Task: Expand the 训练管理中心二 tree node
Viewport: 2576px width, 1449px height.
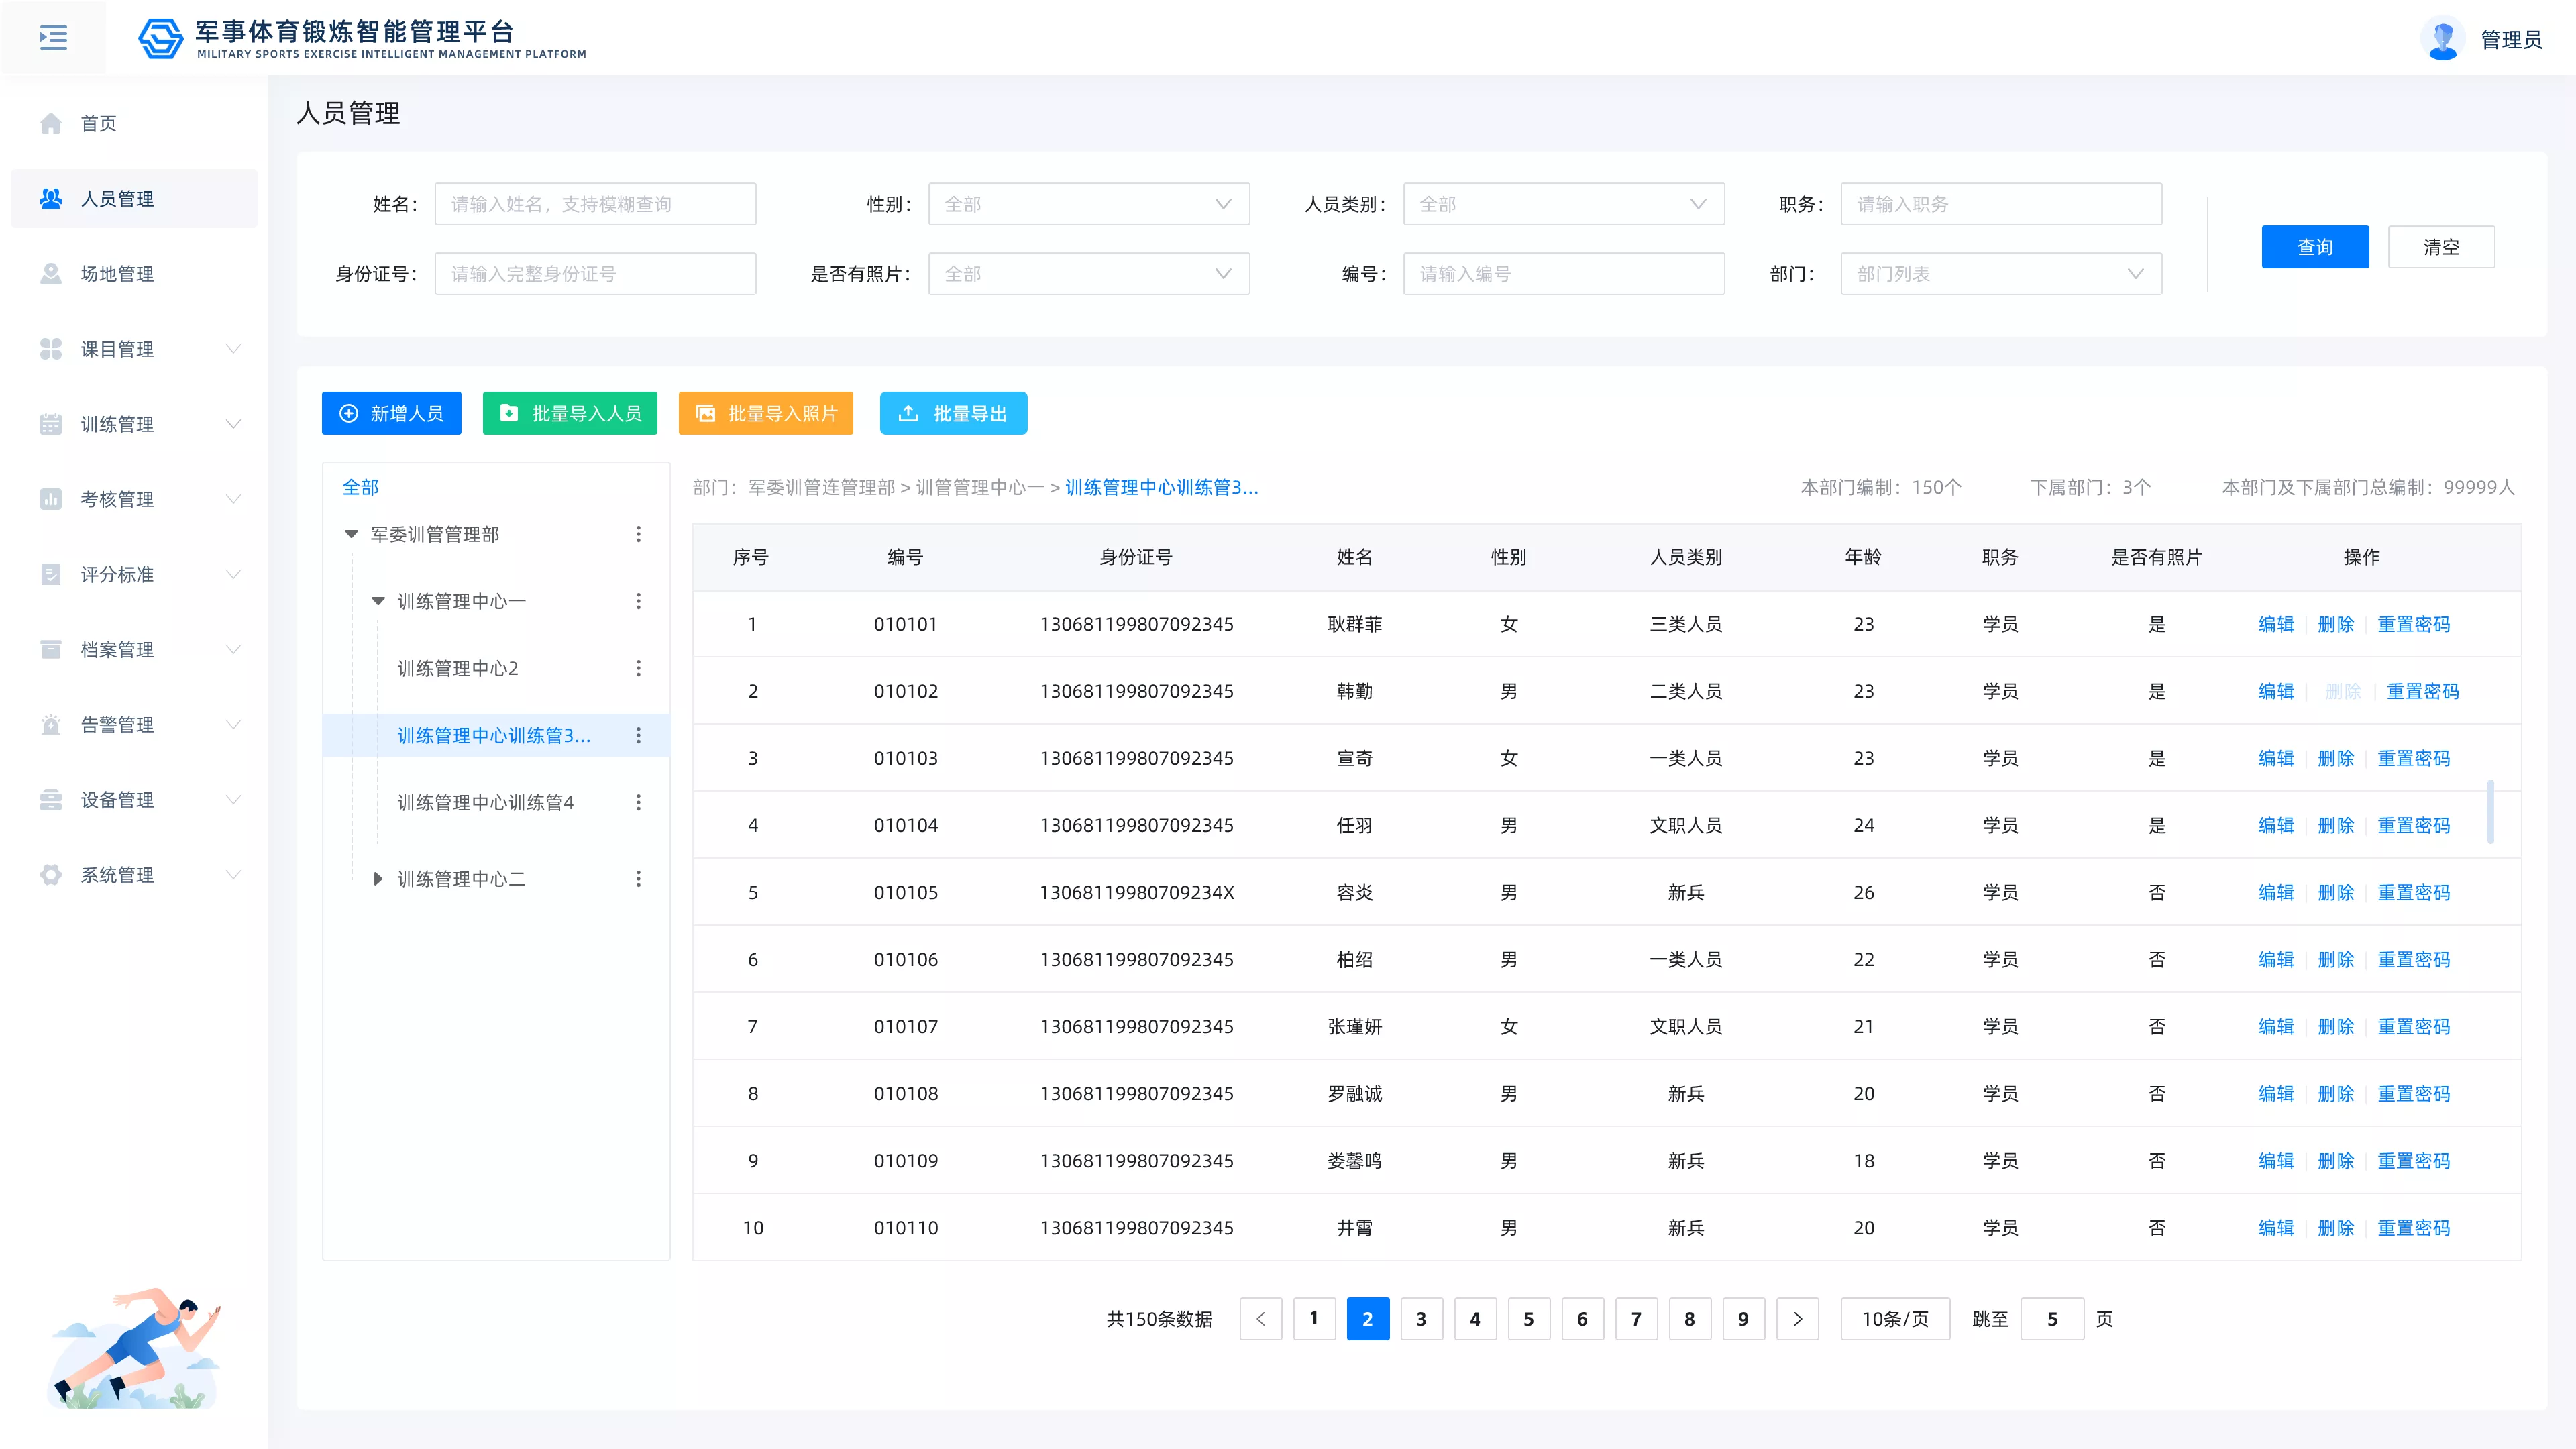Action: point(378,879)
